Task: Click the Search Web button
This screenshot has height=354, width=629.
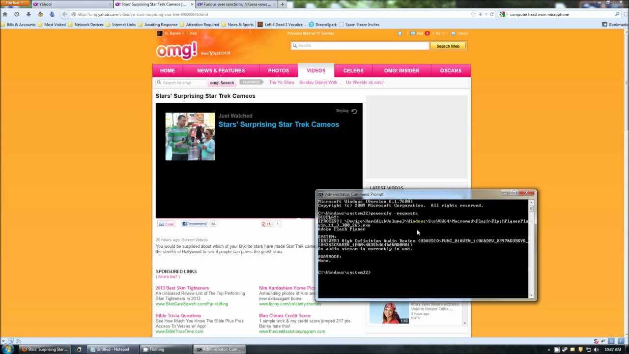Action: coord(448,46)
